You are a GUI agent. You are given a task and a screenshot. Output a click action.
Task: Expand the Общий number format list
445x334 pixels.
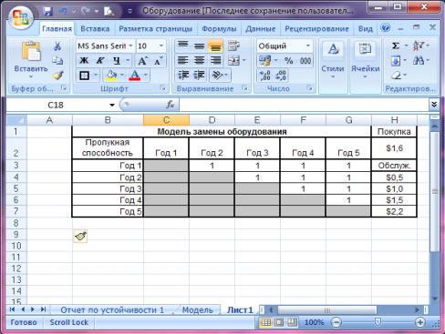click(308, 46)
